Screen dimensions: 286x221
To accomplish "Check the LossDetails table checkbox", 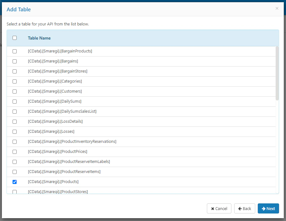I will (x=14, y=121).
